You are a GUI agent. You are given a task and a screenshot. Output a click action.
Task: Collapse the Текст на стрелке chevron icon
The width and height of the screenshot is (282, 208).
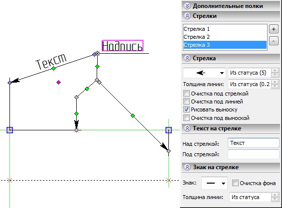pyautogui.click(x=187, y=128)
